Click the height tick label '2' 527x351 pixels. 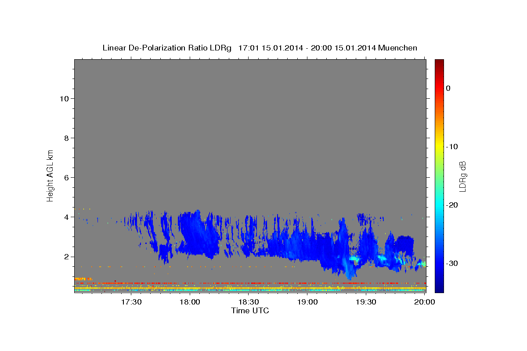point(65,256)
